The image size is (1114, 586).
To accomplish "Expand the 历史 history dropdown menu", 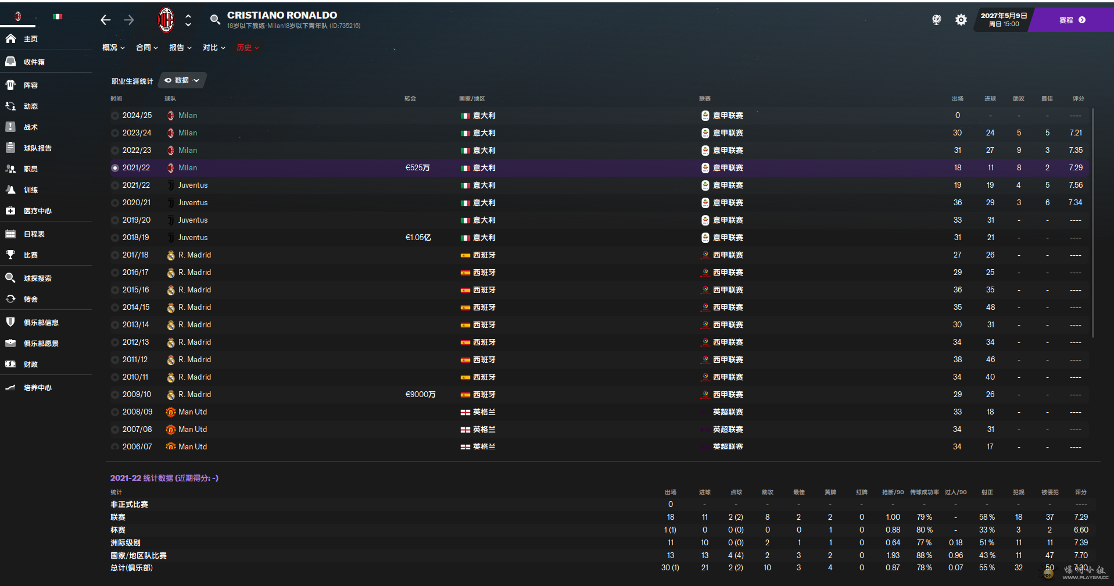I will tap(248, 48).
